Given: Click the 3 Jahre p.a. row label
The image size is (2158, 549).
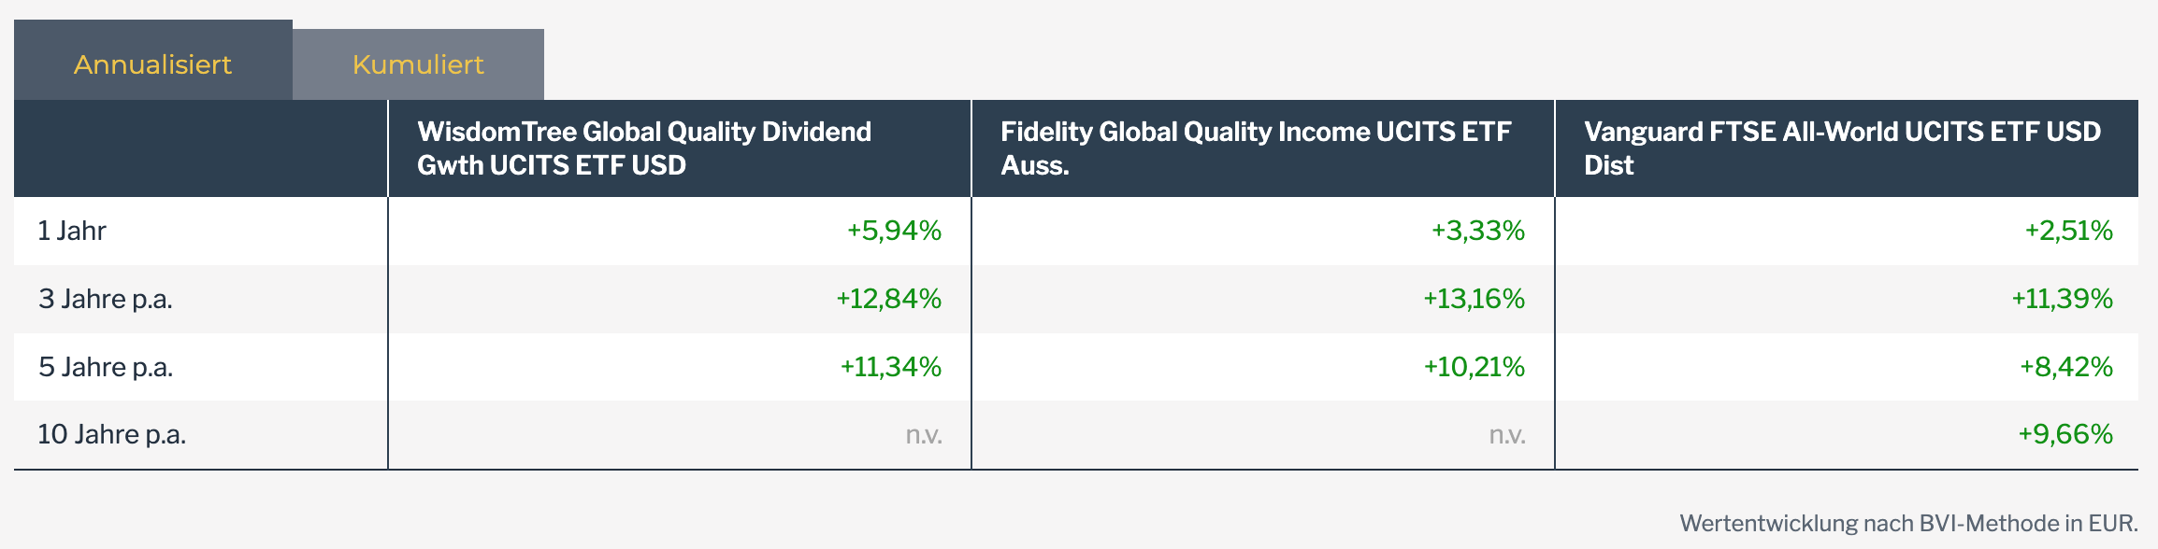Looking at the screenshot, I should point(106,299).
